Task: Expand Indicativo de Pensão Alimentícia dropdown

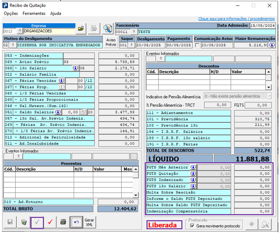Action: point(270,96)
